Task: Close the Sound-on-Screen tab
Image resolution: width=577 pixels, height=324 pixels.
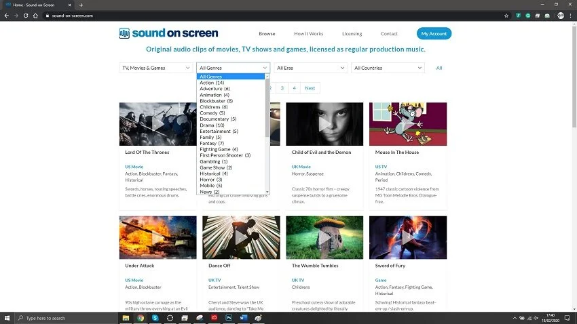Action: click(69, 5)
